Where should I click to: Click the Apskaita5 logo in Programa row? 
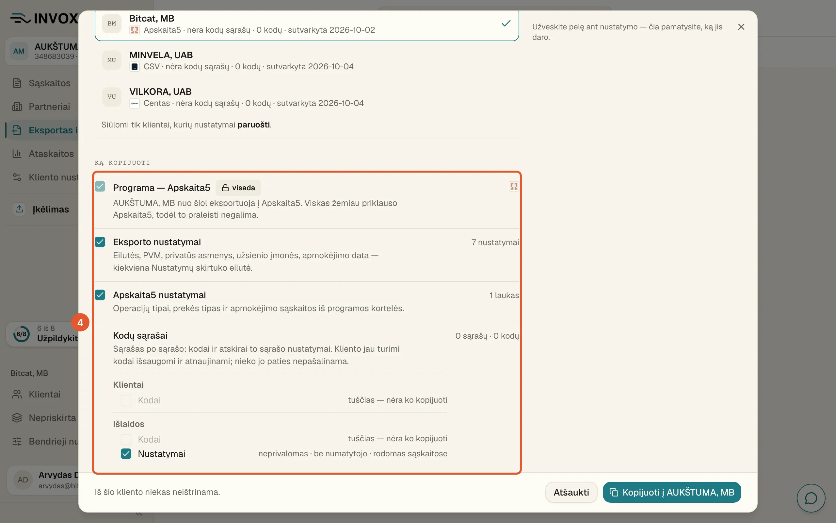pyautogui.click(x=514, y=186)
